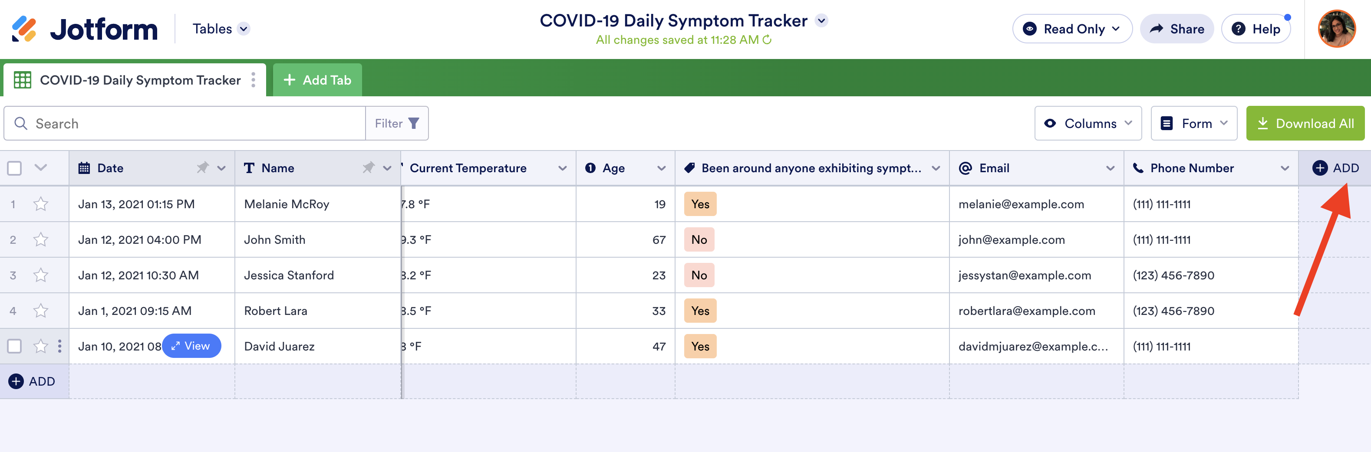This screenshot has width=1371, height=452.
Task: Click the pin icon in Date column
Action: 202,168
